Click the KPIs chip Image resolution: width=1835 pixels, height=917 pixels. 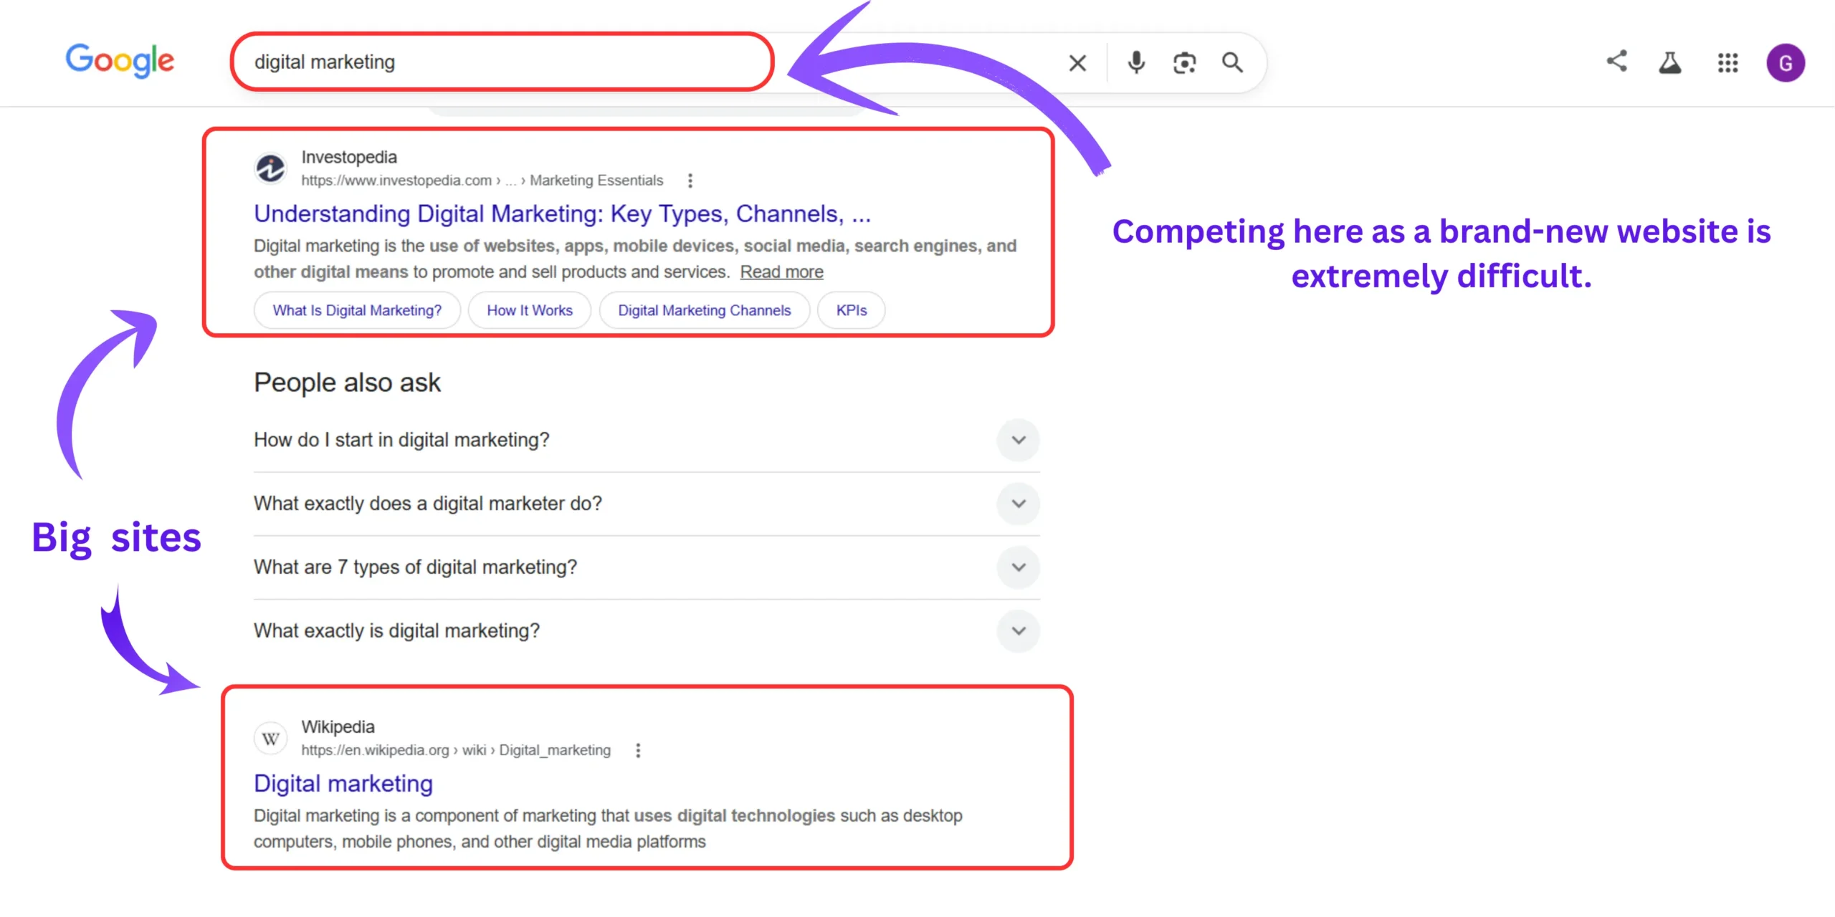852,310
